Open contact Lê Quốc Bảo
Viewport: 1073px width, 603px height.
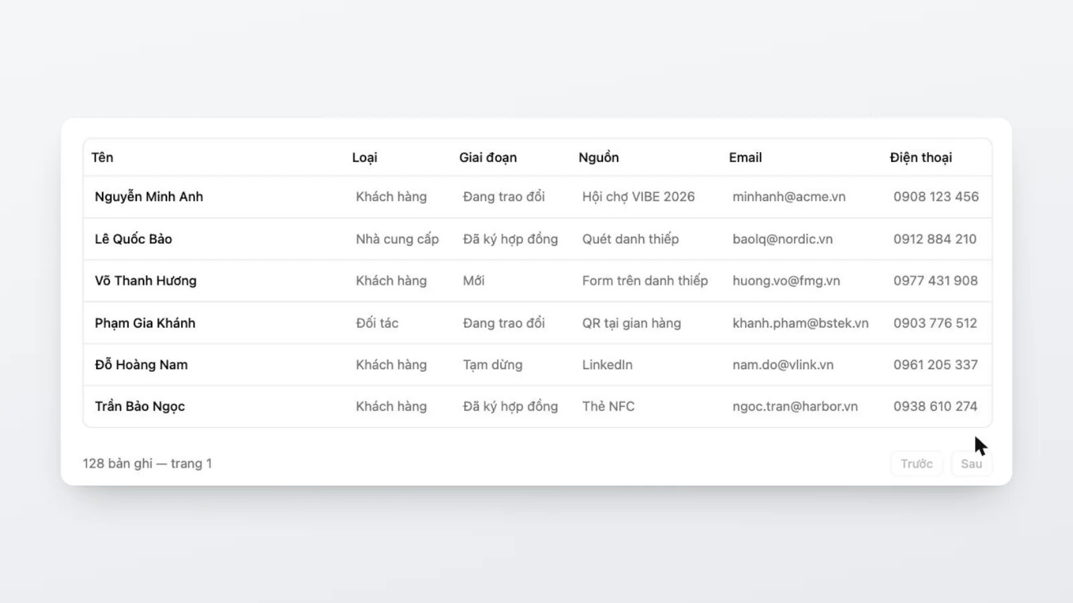pyautogui.click(x=133, y=239)
